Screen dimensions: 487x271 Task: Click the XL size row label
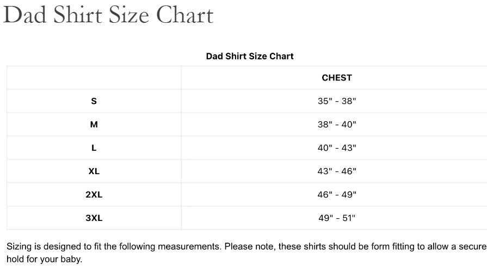(x=94, y=171)
